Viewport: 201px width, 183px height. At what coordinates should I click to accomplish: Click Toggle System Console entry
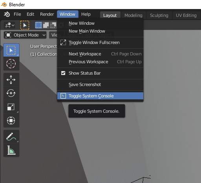click(100, 96)
